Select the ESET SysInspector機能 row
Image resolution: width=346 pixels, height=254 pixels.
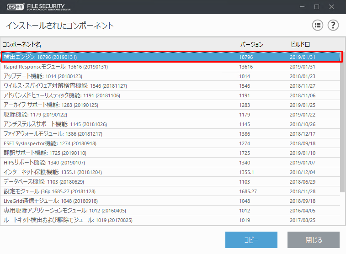coord(50,143)
